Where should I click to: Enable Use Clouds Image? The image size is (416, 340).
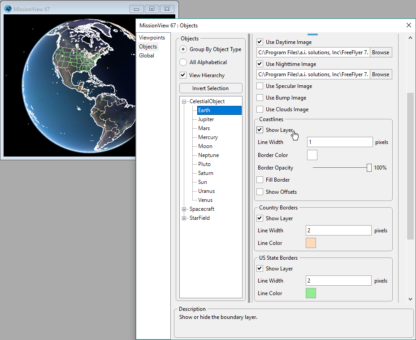pos(260,109)
